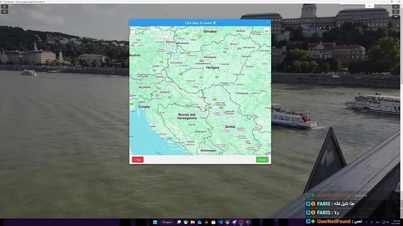Viewport: 403px width, 226px height.
Task: Click the microphone tray icon
Action: pos(372,222)
